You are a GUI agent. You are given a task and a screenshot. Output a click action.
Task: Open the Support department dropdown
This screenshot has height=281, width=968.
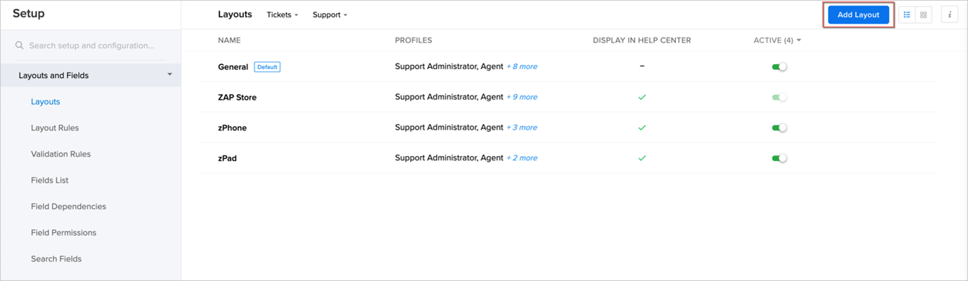coord(330,15)
